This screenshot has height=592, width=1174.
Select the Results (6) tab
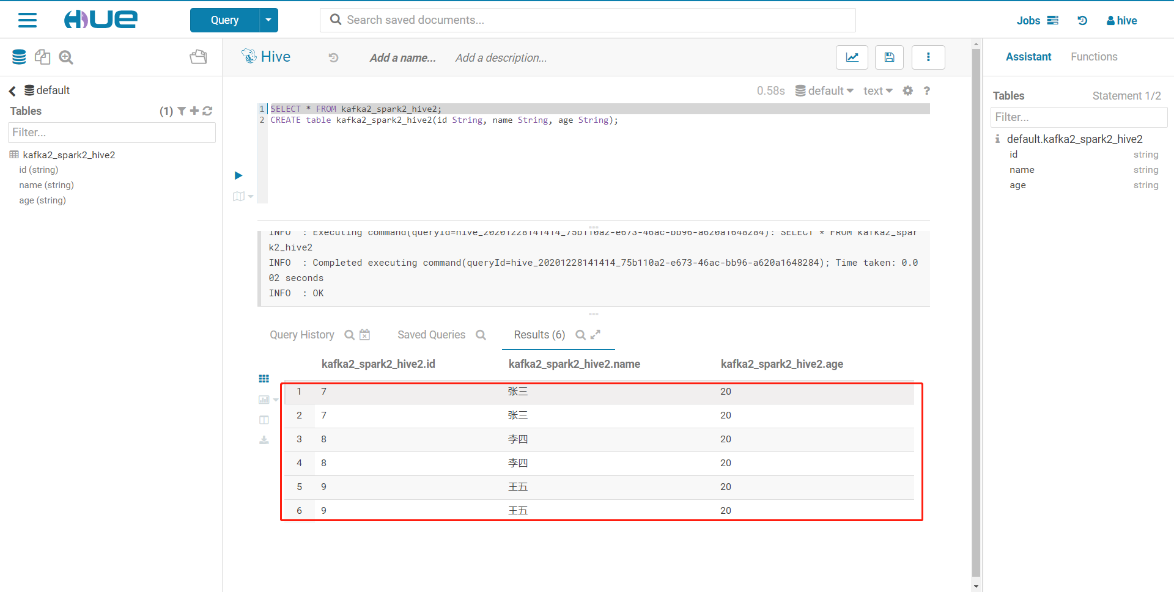coord(539,335)
